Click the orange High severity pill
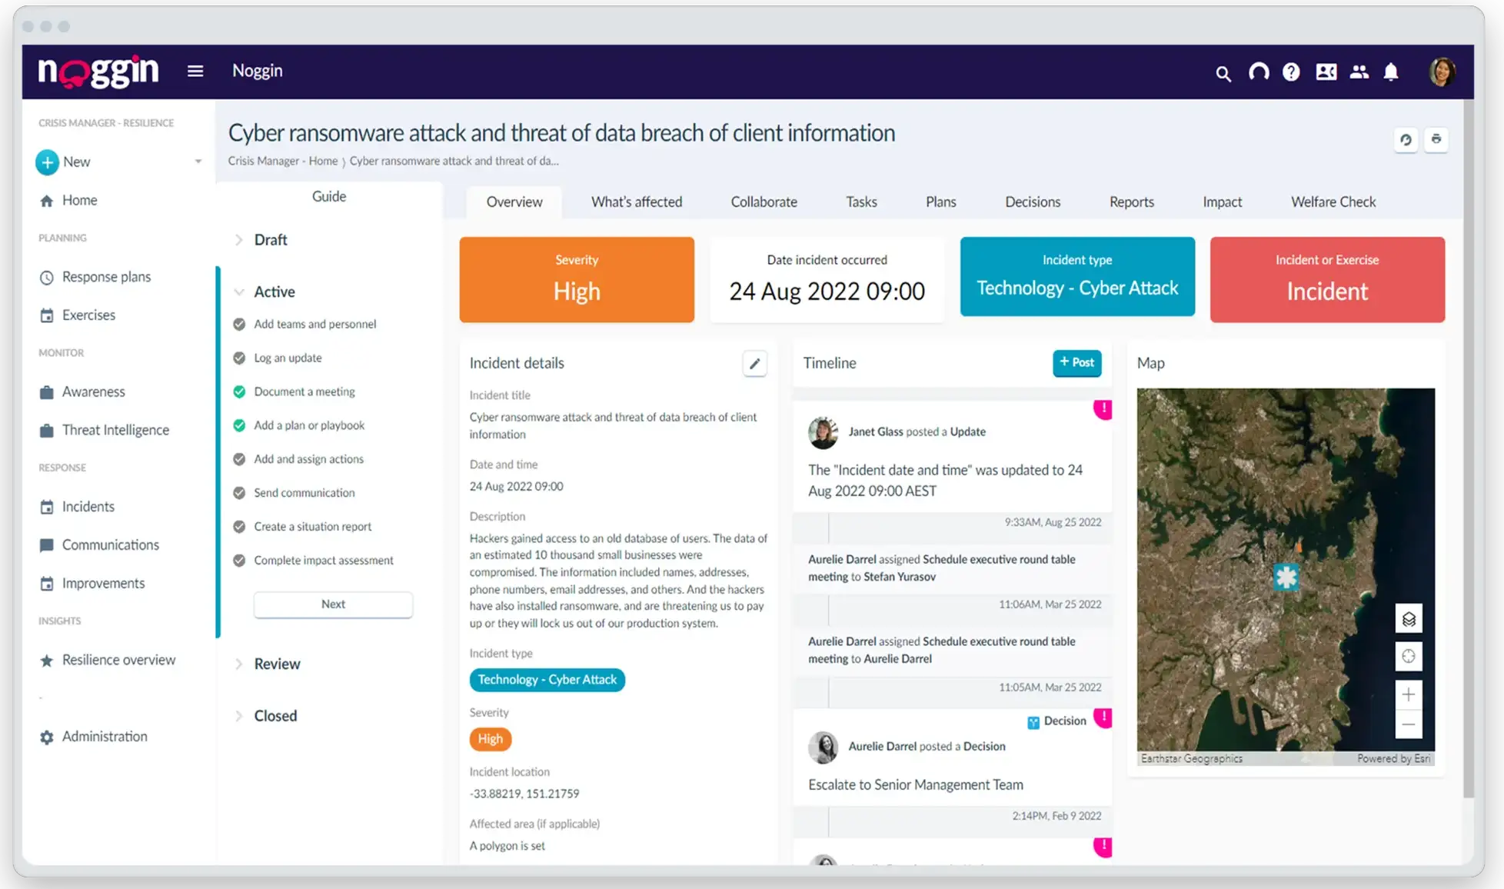The width and height of the screenshot is (1504, 889). click(490, 739)
